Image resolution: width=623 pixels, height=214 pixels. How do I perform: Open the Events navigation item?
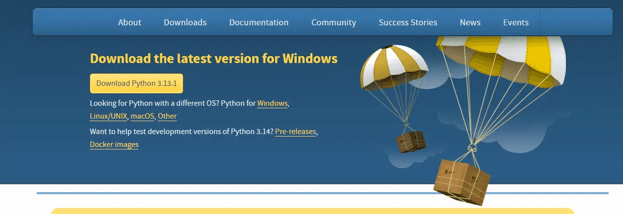click(x=516, y=22)
